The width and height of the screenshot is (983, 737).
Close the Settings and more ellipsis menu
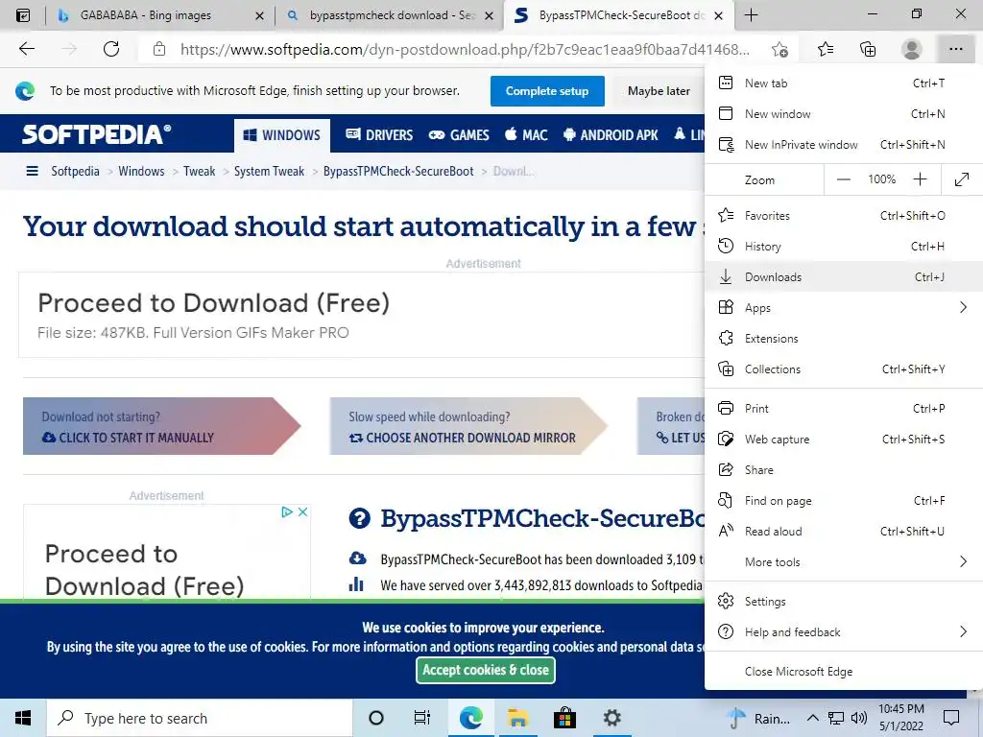(x=955, y=49)
